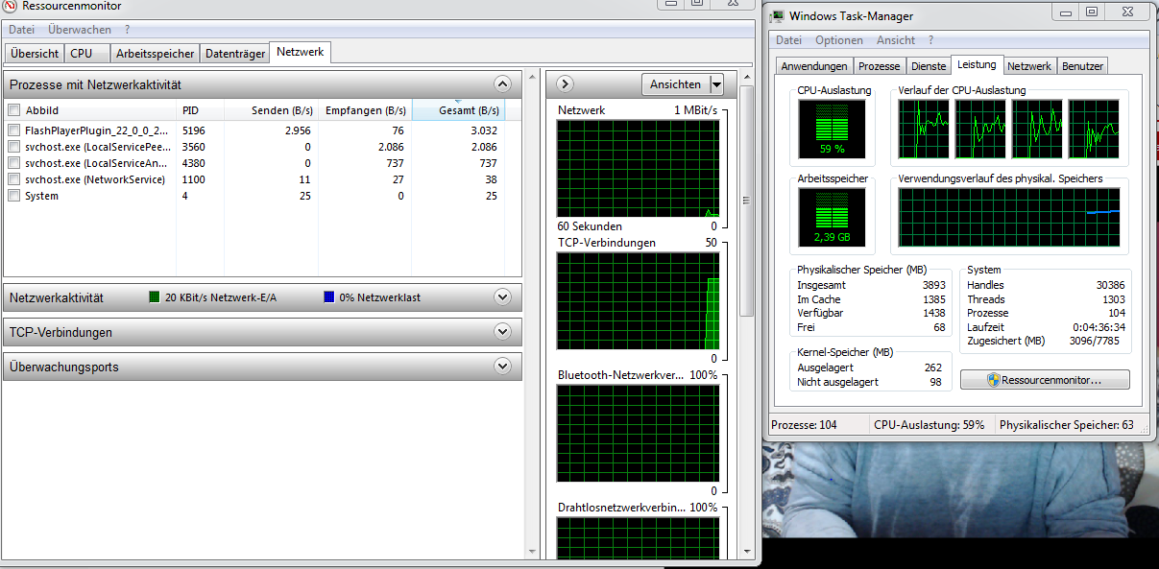Collapse Prozesse mit Netzwerkaktivität section
The width and height of the screenshot is (1159, 569).
coord(502,84)
